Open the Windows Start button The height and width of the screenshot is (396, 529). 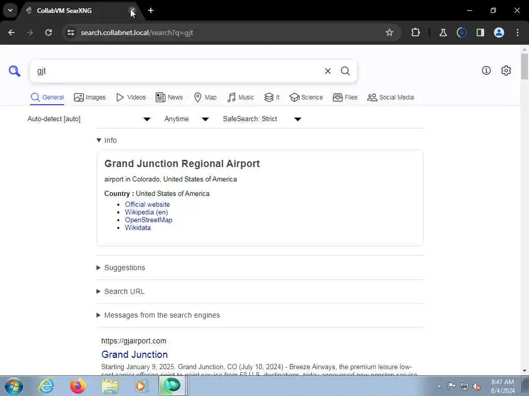pyautogui.click(x=14, y=386)
